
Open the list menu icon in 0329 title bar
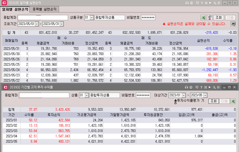[219, 3]
